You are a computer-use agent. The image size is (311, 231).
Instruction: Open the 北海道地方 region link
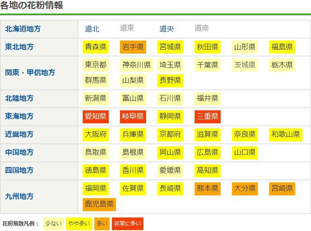[23, 29]
